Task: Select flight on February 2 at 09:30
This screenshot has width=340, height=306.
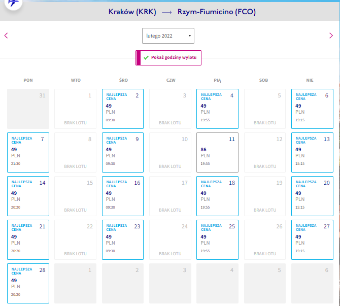Action: pyautogui.click(x=123, y=109)
